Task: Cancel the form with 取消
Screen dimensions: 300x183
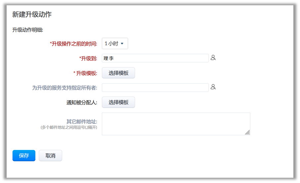Action: [50, 156]
